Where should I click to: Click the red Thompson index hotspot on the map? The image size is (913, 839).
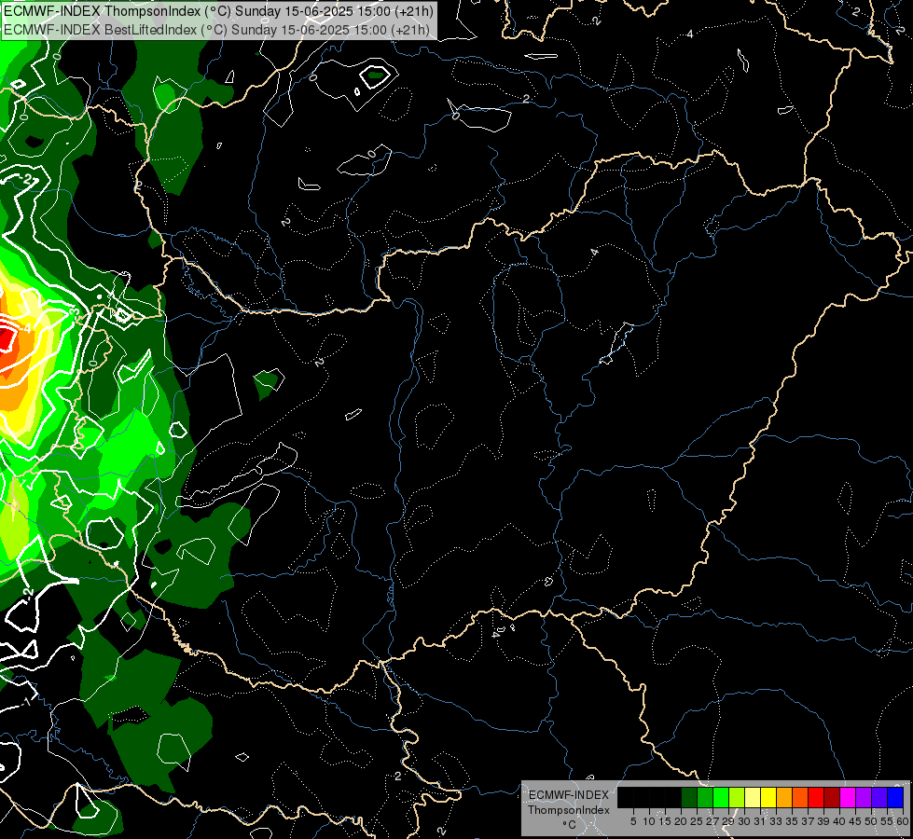[6, 337]
